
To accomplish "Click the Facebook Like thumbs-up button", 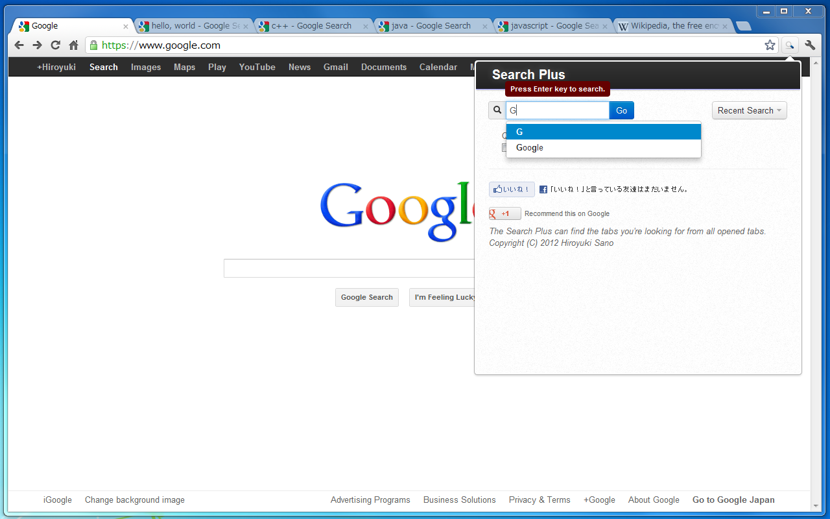I will (x=512, y=189).
